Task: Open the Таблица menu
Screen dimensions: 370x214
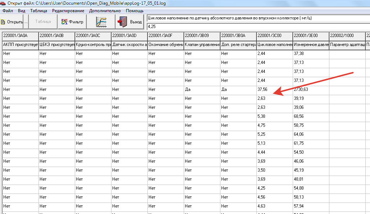Action: 38,11
